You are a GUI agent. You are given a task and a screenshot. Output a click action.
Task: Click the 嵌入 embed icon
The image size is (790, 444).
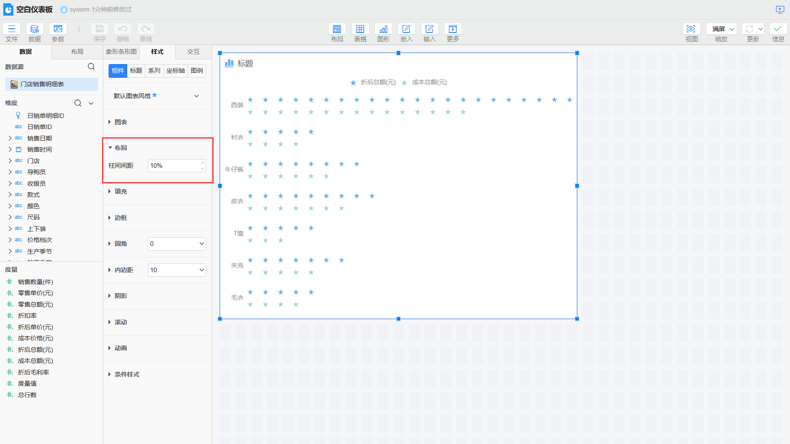[406, 29]
